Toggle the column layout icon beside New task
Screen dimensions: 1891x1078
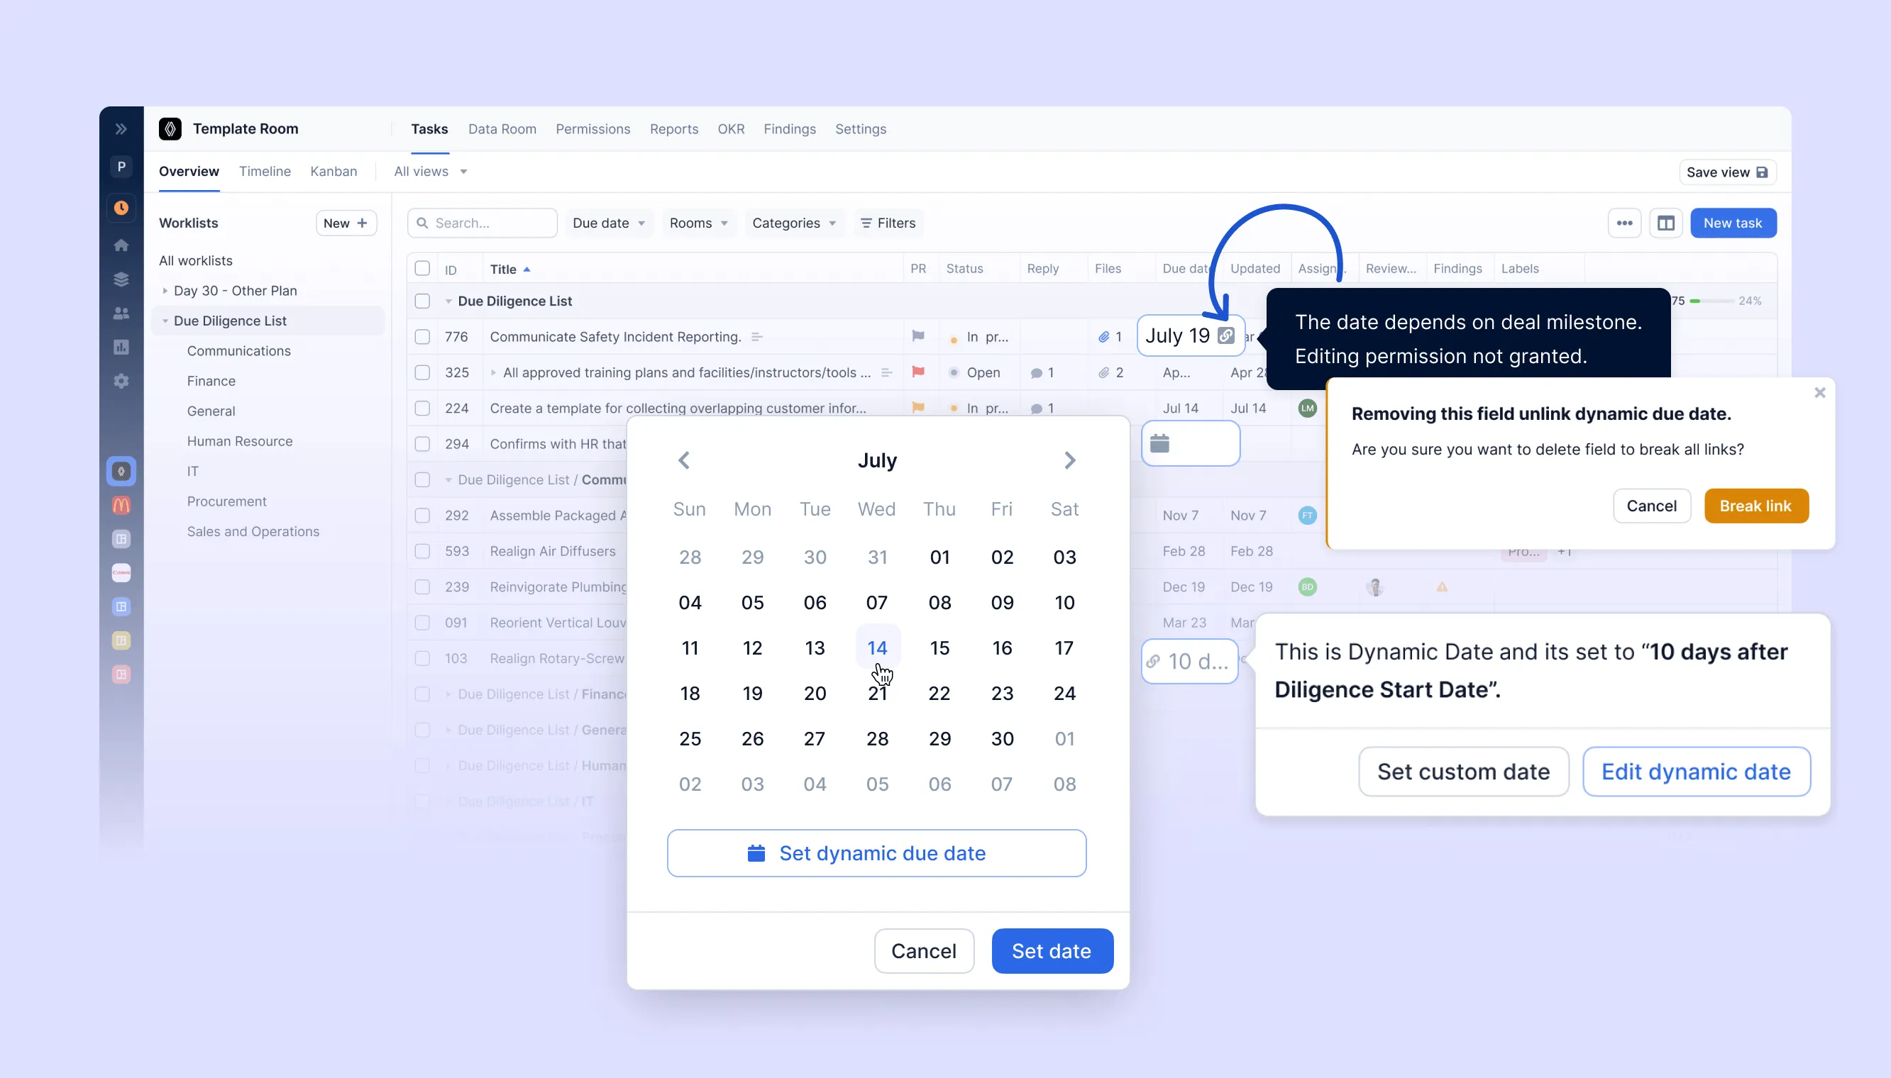pyautogui.click(x=1665, y=223)
